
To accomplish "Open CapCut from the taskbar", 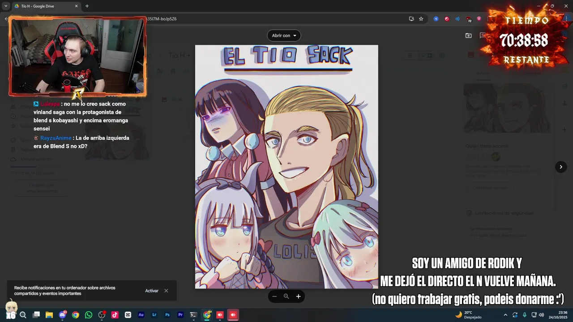I will point(128,315).
